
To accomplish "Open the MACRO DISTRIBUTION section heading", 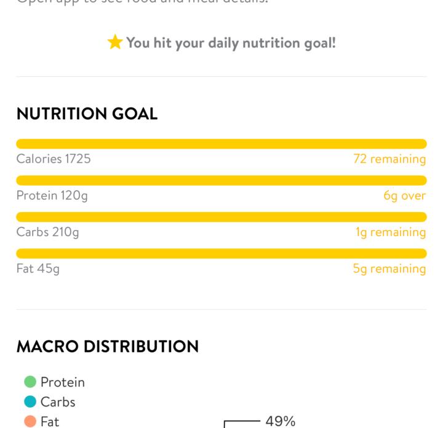I will (x=108, y=346).
